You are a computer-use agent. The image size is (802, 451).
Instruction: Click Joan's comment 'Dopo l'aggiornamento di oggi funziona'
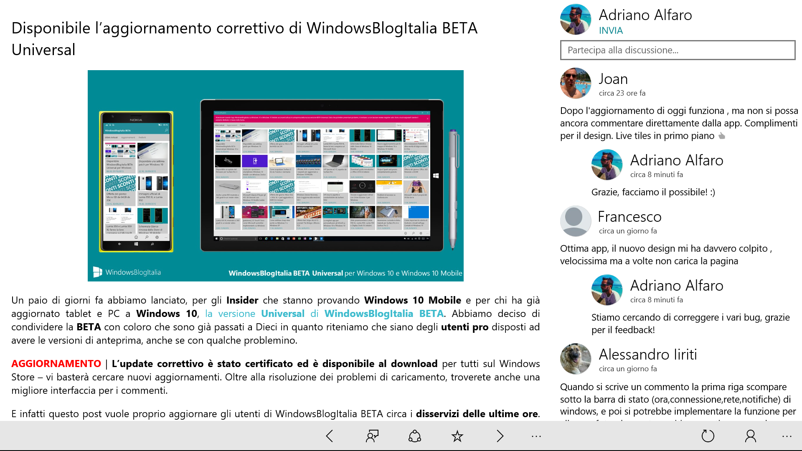coord(679,123)
